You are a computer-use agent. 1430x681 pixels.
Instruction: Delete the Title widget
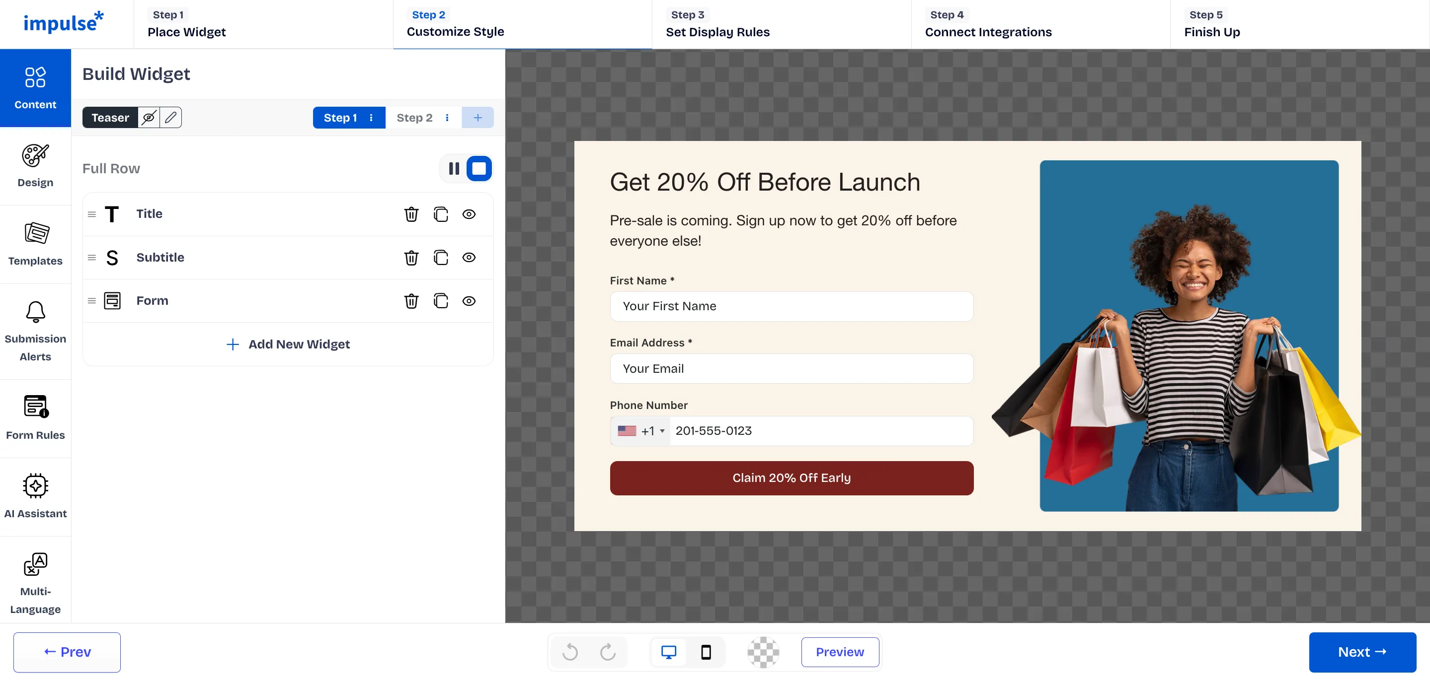pos(411,214)
